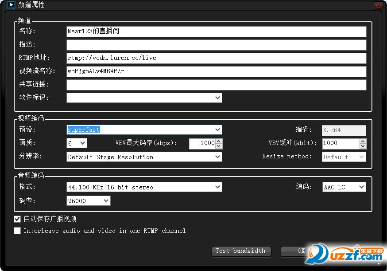Image resolution: width=387 pixels, height=271 pixels.
Task: Click the 视频流名称 stream name field
Action: (x=216, y=71)
